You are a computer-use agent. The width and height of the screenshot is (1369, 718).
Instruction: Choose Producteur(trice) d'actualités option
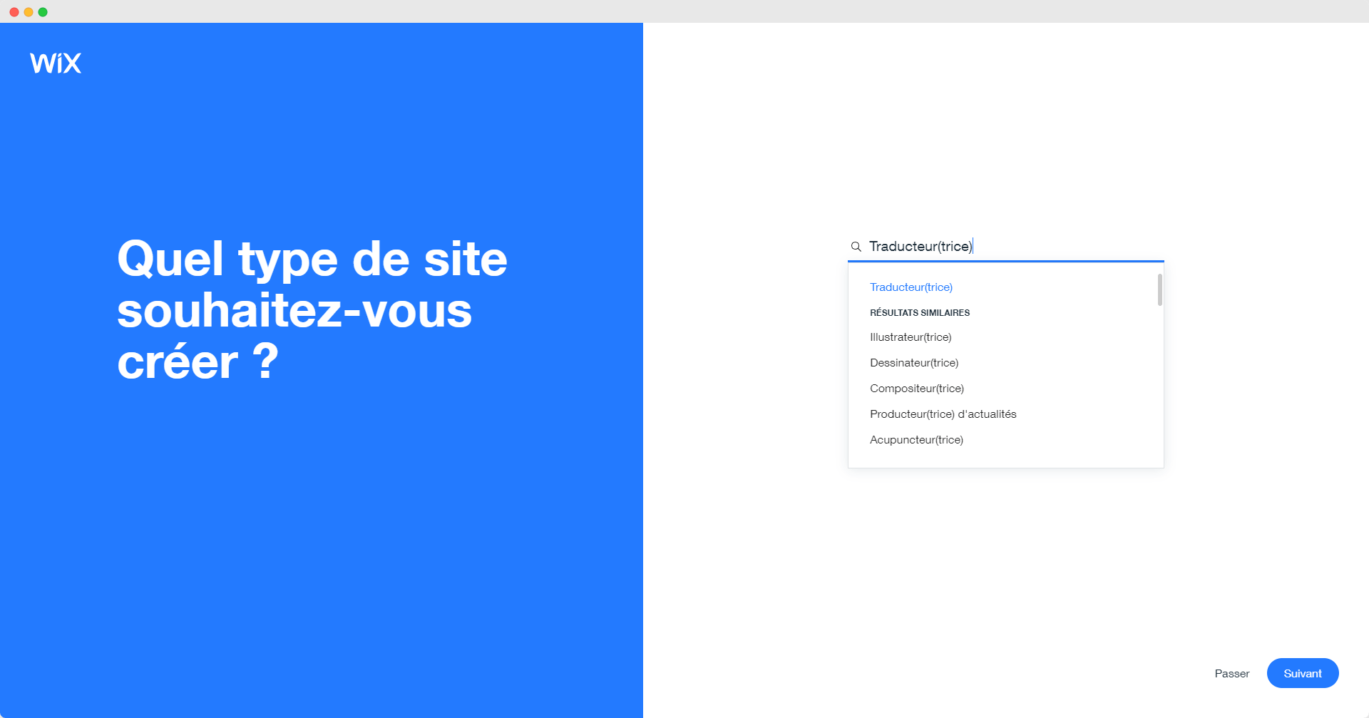click(x=943, y=414)
